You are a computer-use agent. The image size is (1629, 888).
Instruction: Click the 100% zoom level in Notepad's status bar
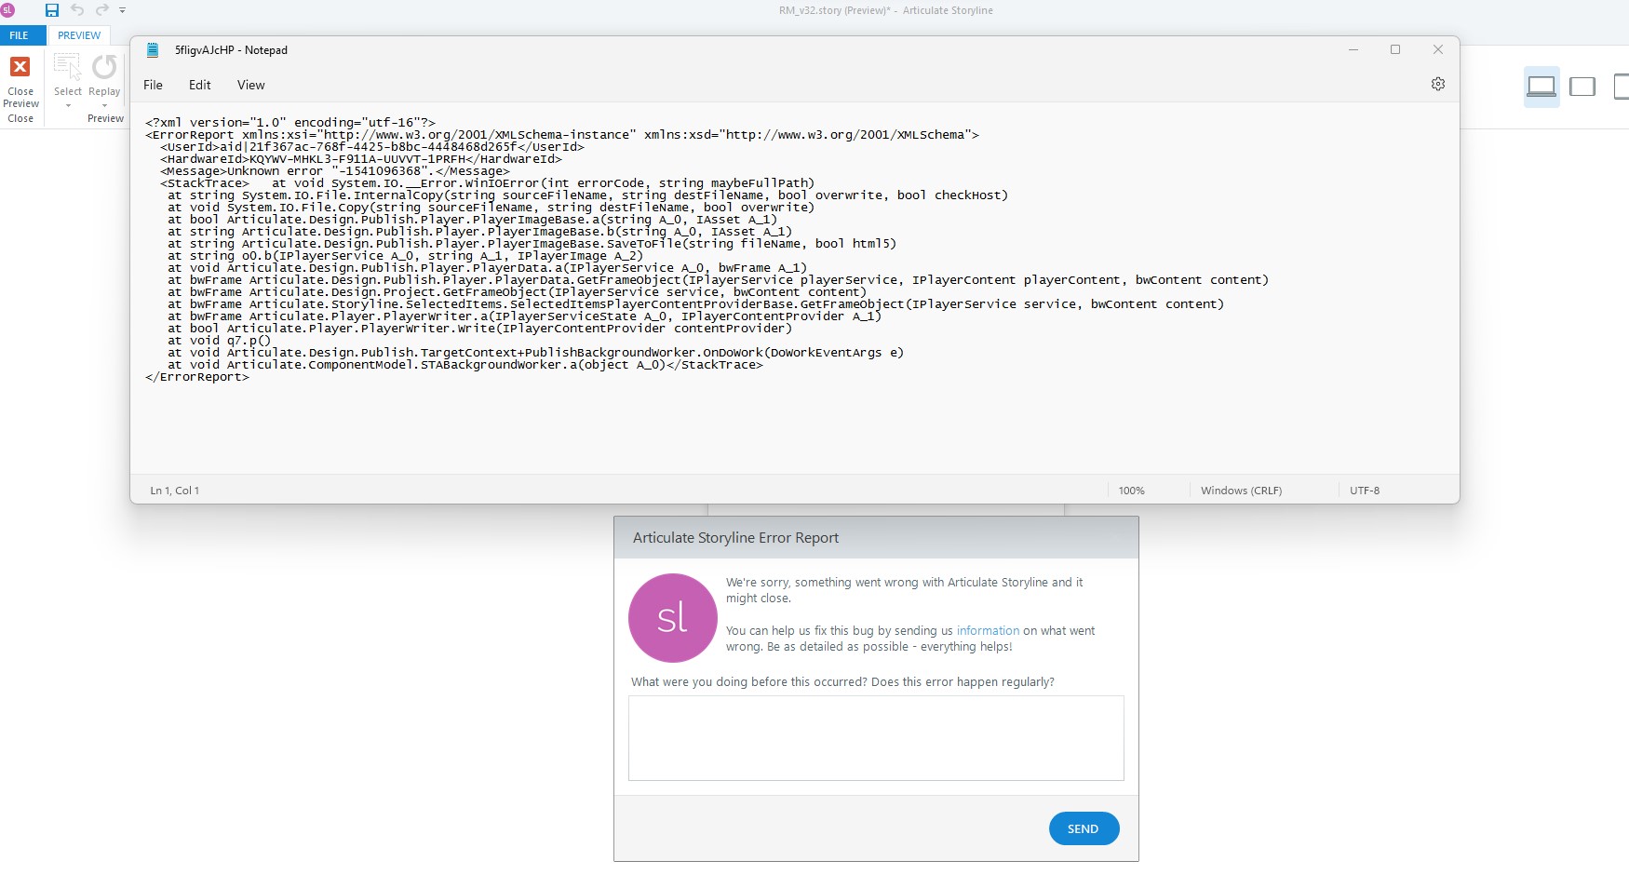point(1132,491)
